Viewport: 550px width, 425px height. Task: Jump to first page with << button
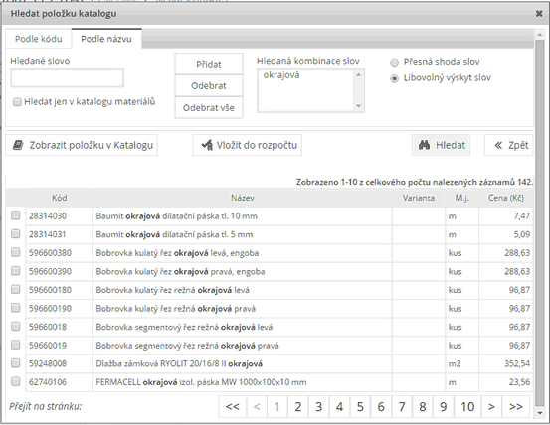tap(232, 407)
